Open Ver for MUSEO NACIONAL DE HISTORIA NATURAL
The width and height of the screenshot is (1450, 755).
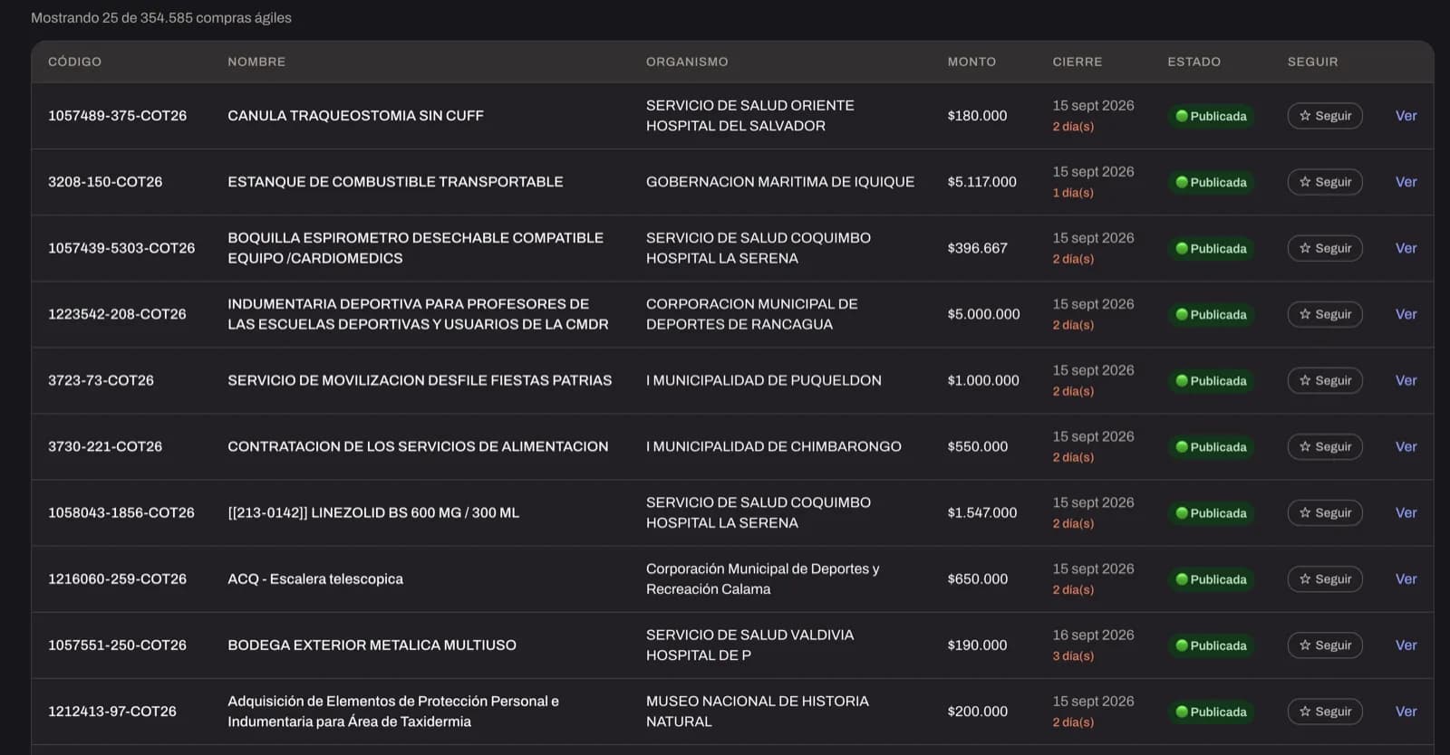tap(1406, 711)
